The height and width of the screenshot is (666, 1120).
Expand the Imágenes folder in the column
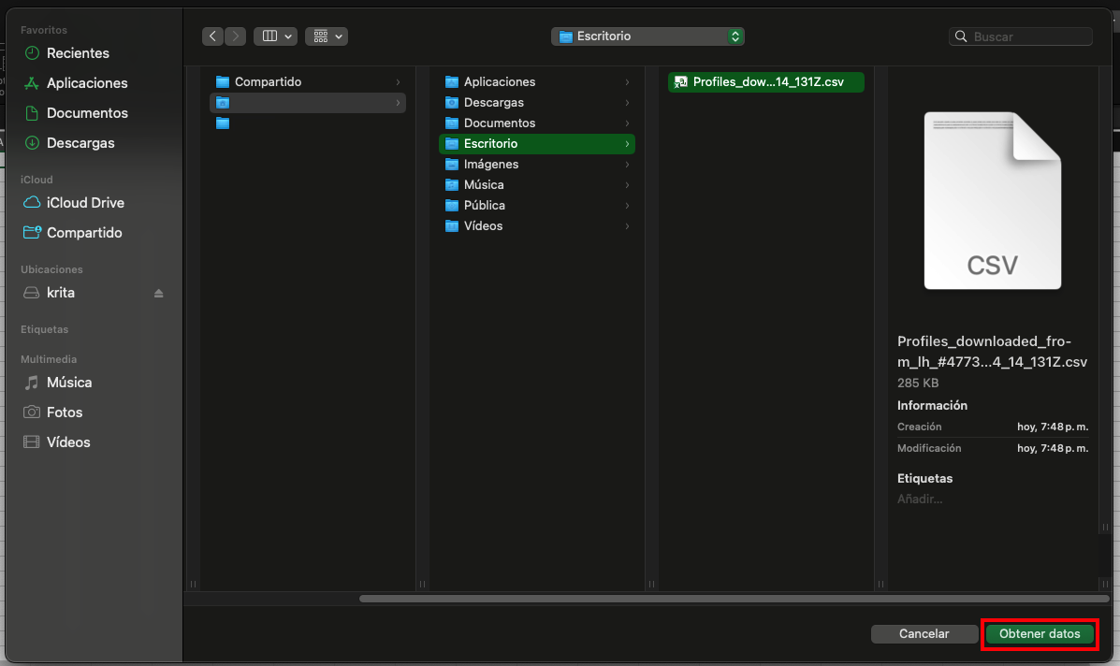[490, 165]
